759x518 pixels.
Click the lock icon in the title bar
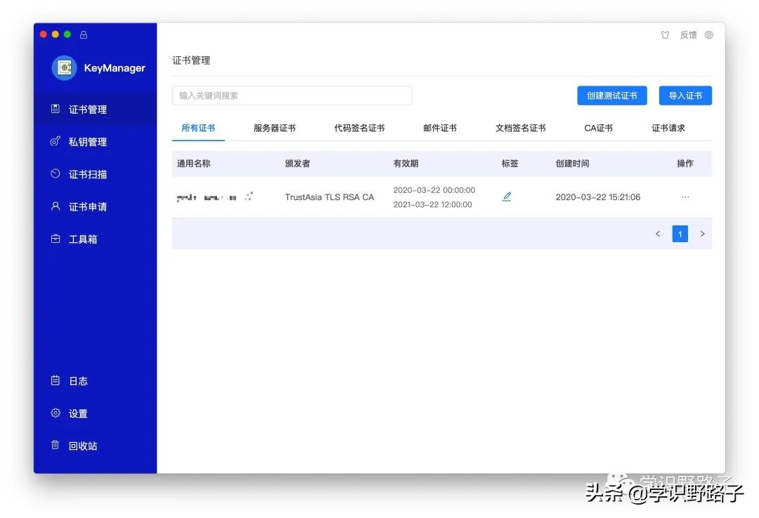[84, 34]
